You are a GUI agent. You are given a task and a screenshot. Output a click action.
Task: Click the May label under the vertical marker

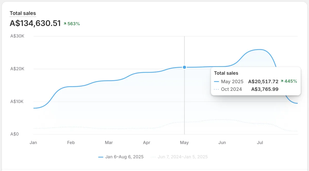[184, 143]
